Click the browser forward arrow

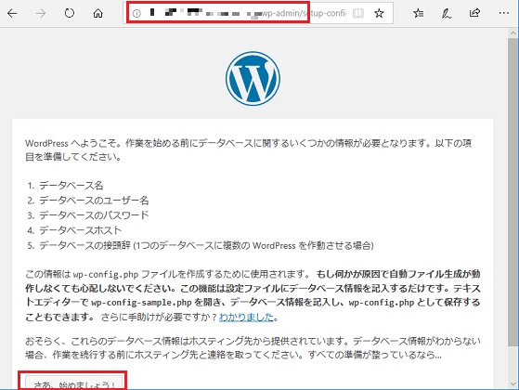41,13
